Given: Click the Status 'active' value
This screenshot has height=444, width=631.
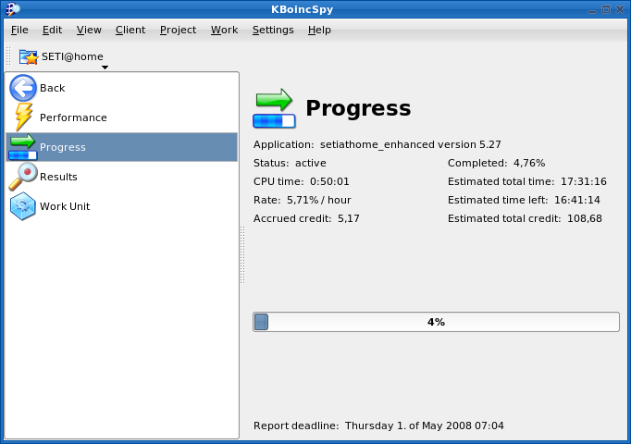Looking at the screenshot, I should tap(311, 163).
